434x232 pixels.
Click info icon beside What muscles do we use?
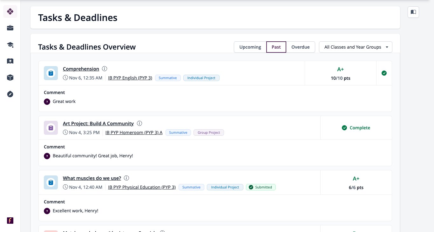127,178
